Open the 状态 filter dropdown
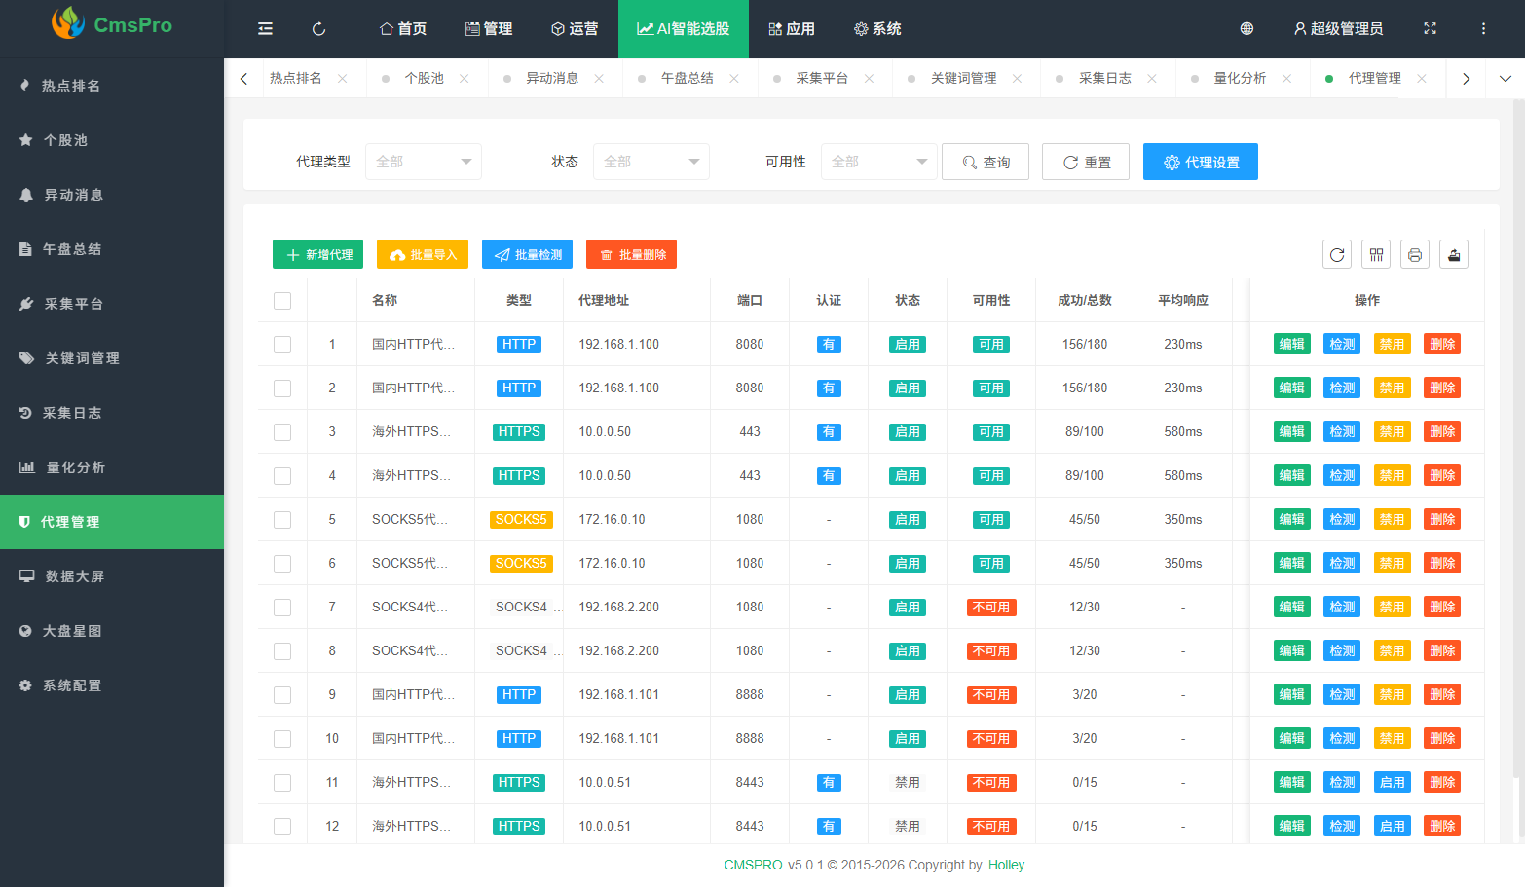The width and height of the screenshot is (1525, 887). pos(651,162)
